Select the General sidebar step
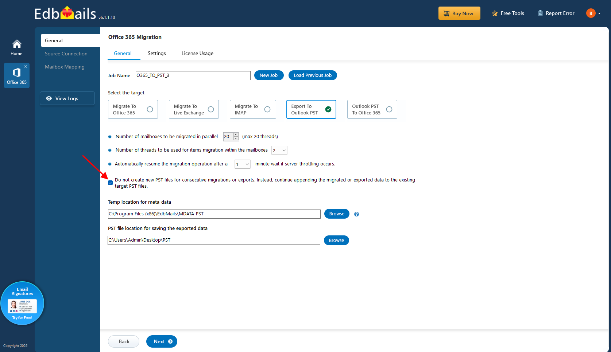The width and height of the screenshot is (611, 352). click(70, 40)
